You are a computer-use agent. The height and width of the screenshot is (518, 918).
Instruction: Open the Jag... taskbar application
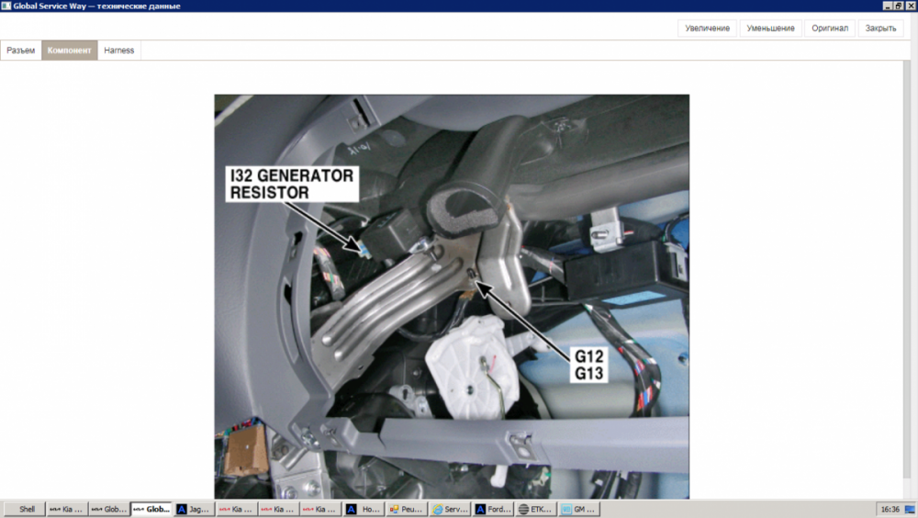click(x=193, y=509)
